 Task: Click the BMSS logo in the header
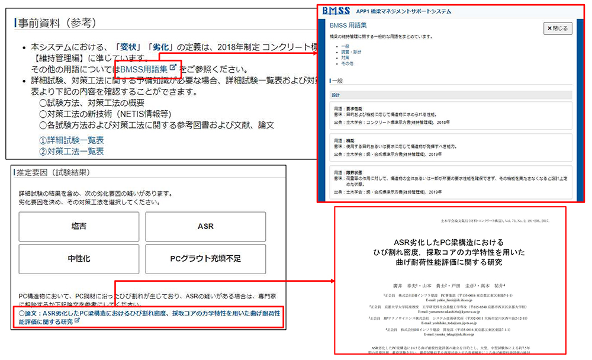click(x=336, y=11)
